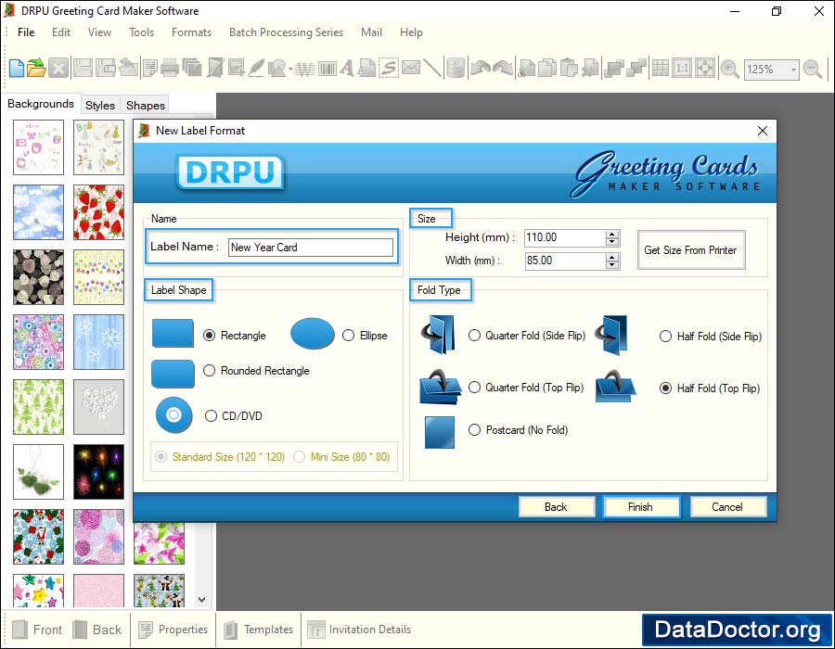The height and width of the screenshot is (649, 835).
Task: Select the diagonal Line drawing tool
Action: [x=432, y=69]
